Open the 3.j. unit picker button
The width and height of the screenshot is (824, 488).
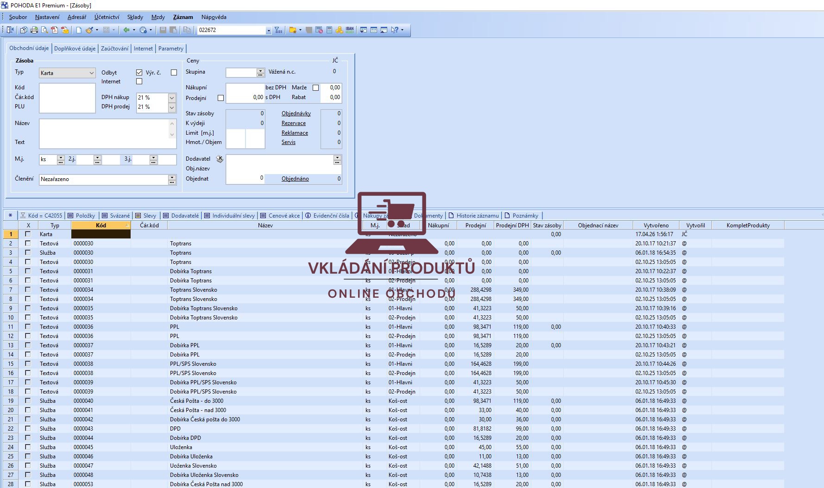point(153,159)
